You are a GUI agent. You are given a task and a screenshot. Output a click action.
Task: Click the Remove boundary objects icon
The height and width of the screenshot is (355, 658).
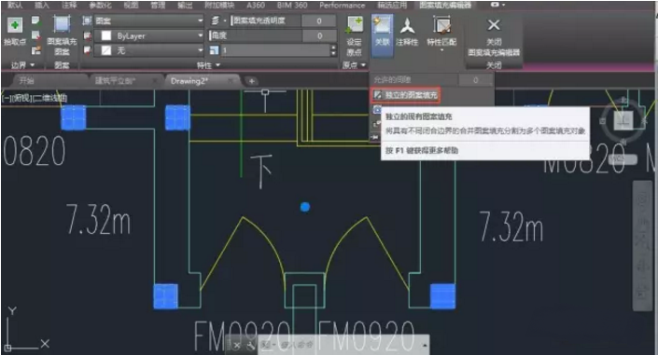36,35
